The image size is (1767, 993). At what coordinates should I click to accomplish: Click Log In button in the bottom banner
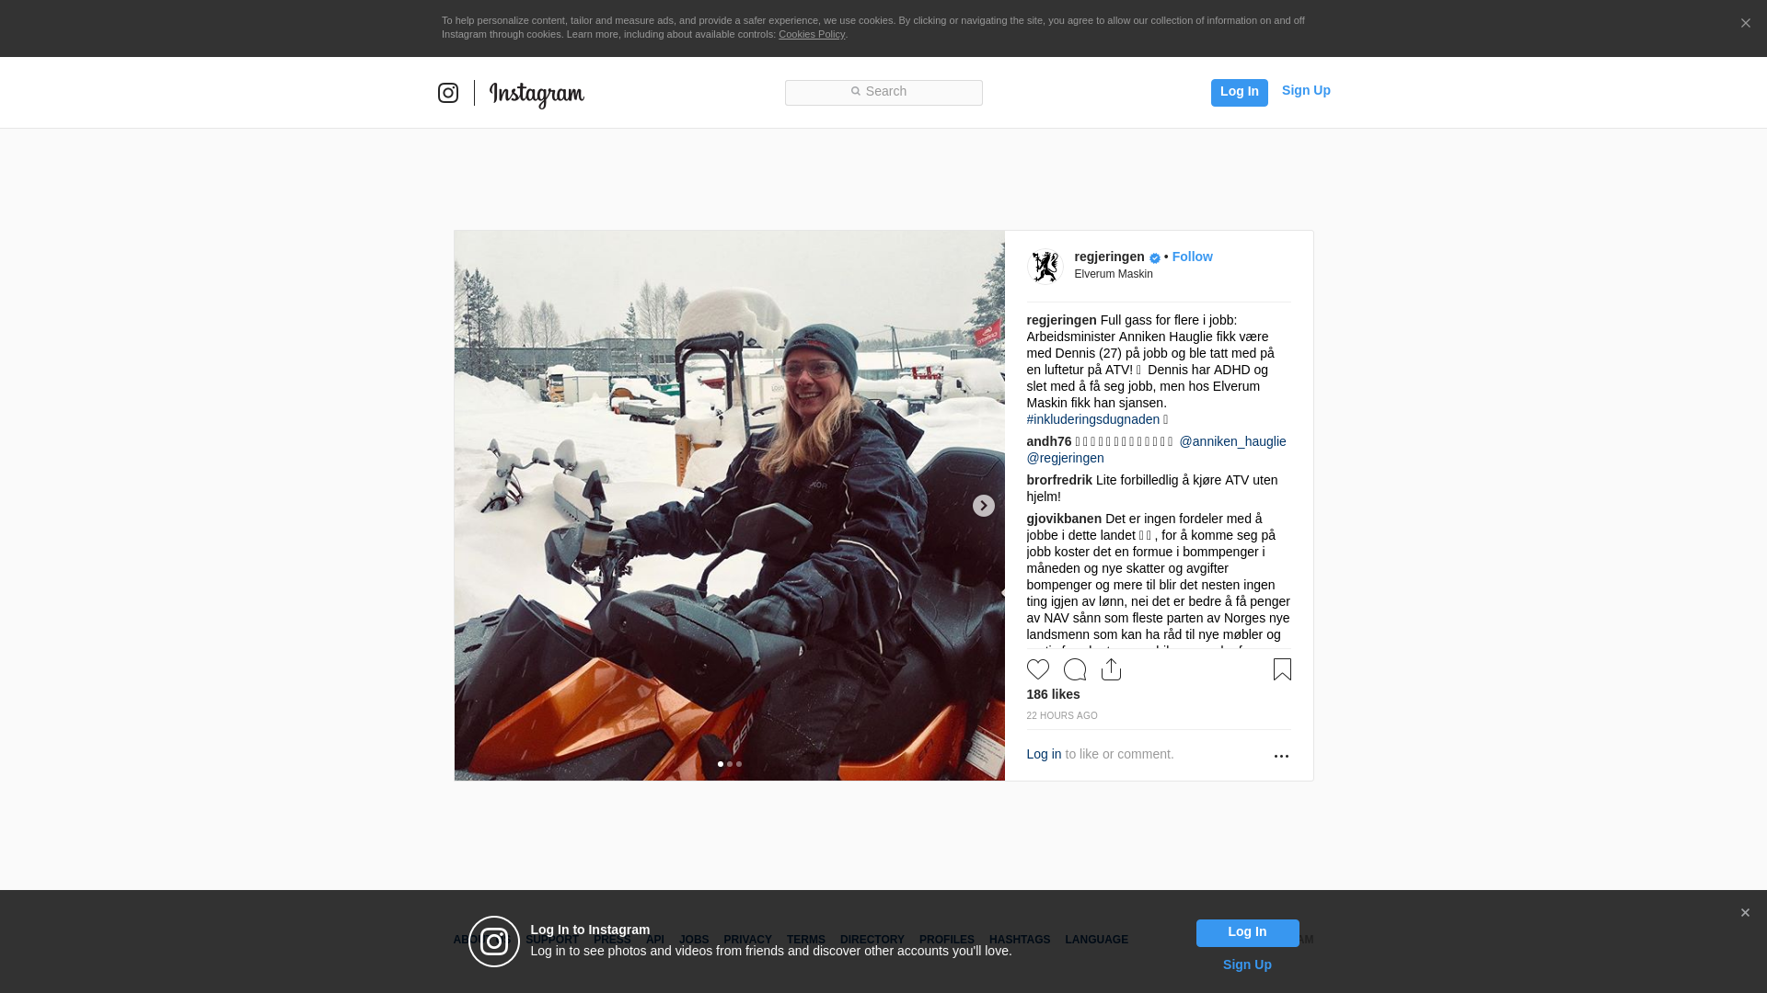pyautogui.click(x=1247, y=932)
